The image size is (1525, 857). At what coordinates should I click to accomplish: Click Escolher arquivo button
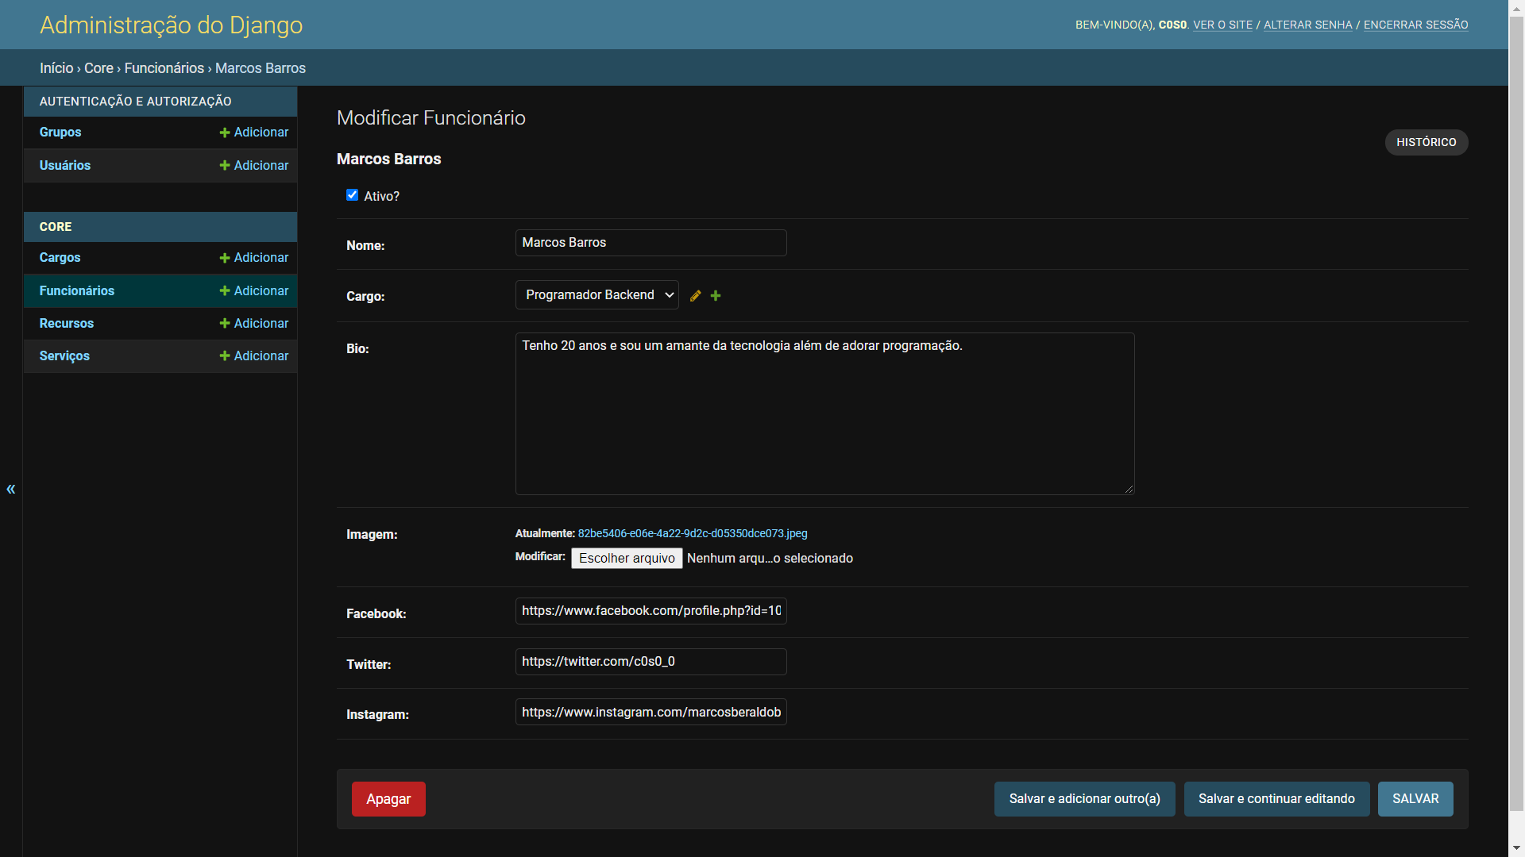(x=627, y=559)
